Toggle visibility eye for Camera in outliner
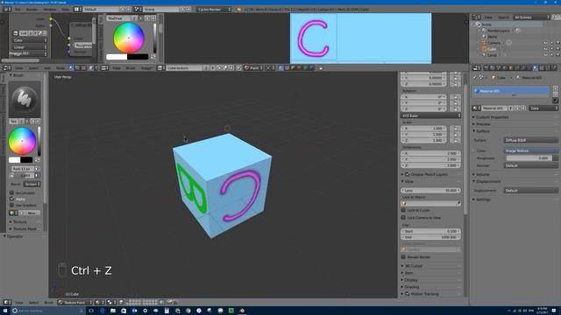Screen dimensions: 561x315 (x=545, y=43)
